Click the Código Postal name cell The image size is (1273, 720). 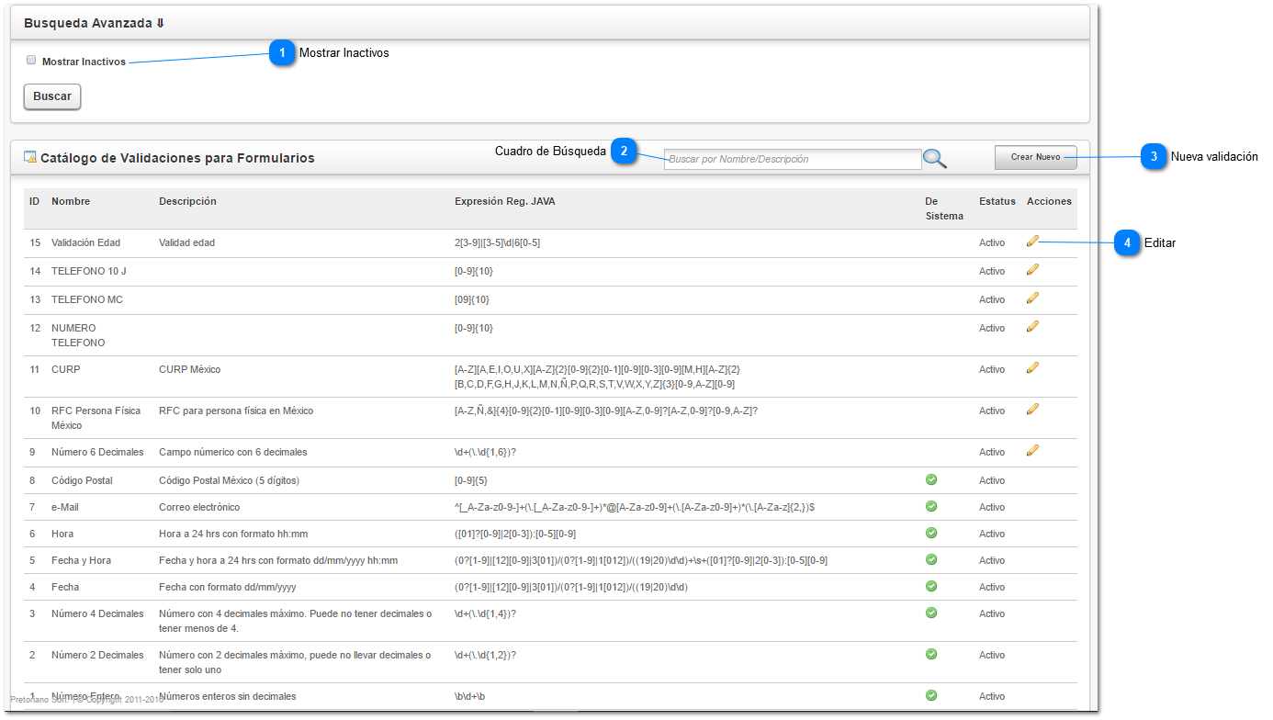click(82, 480)
